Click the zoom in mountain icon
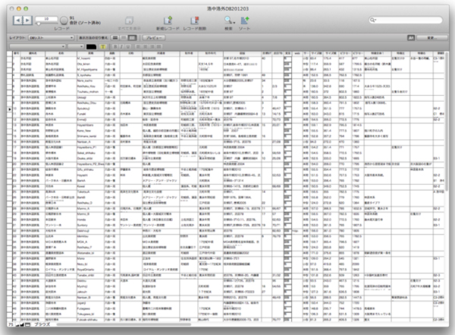The image size is (455, 335). 22,324
